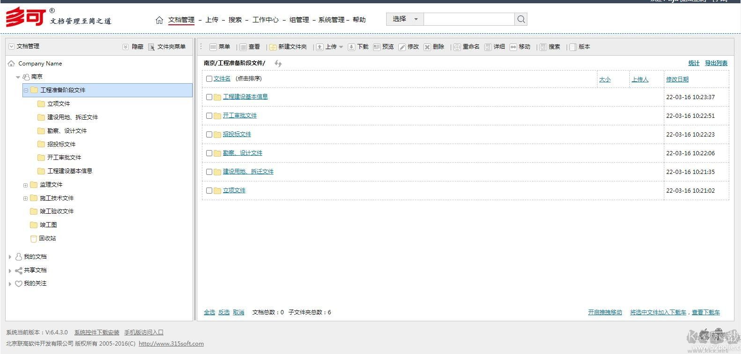This screenshot has height=354, width=741.
Task: Click the 版本 toolbar button
Action: (580, 47)
